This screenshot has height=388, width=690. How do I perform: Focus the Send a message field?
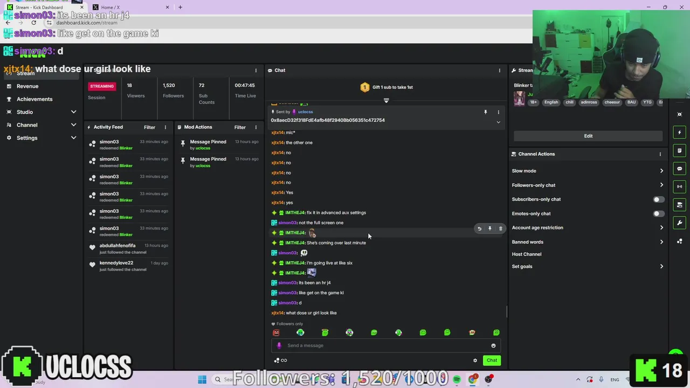[x=385, y=346]
